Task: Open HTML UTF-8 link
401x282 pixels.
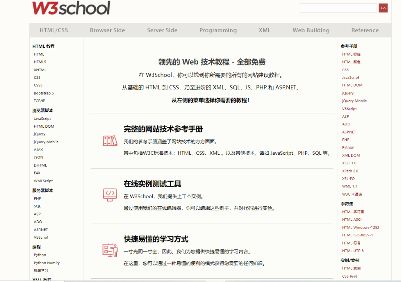Action: coord(353,251)
